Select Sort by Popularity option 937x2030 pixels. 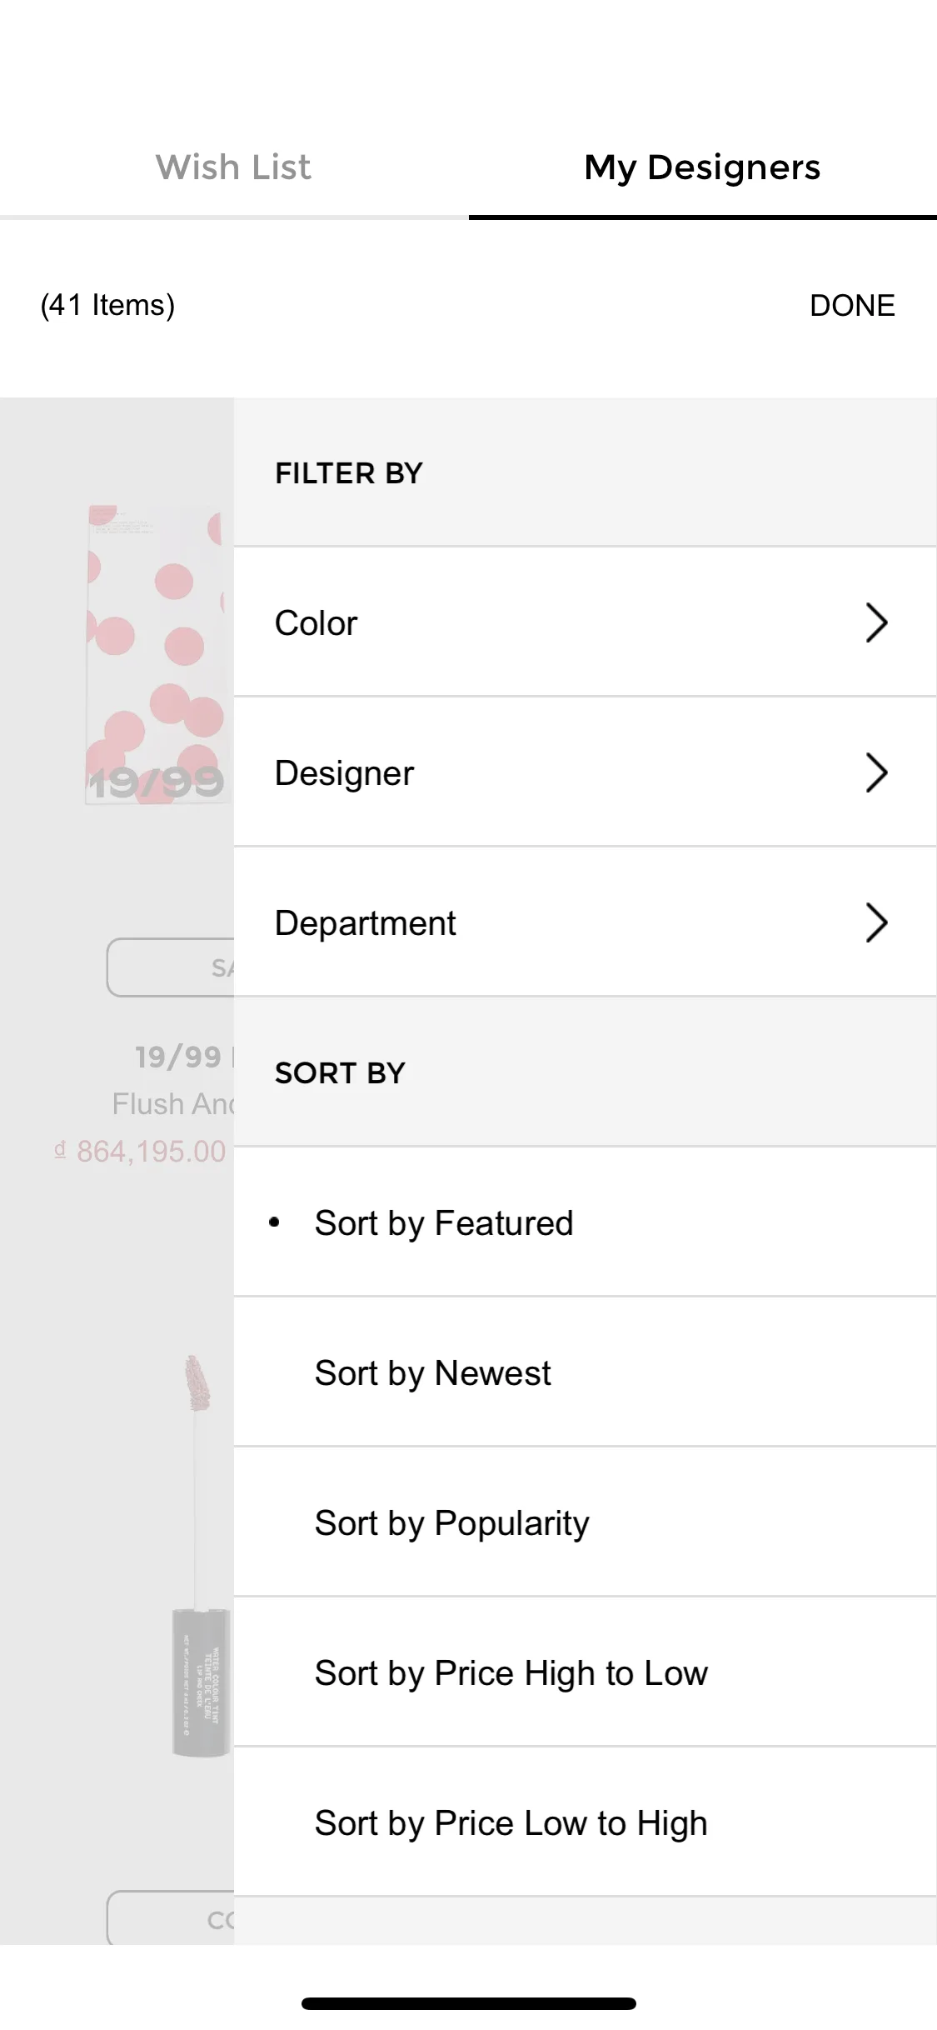coord(586,1522)
